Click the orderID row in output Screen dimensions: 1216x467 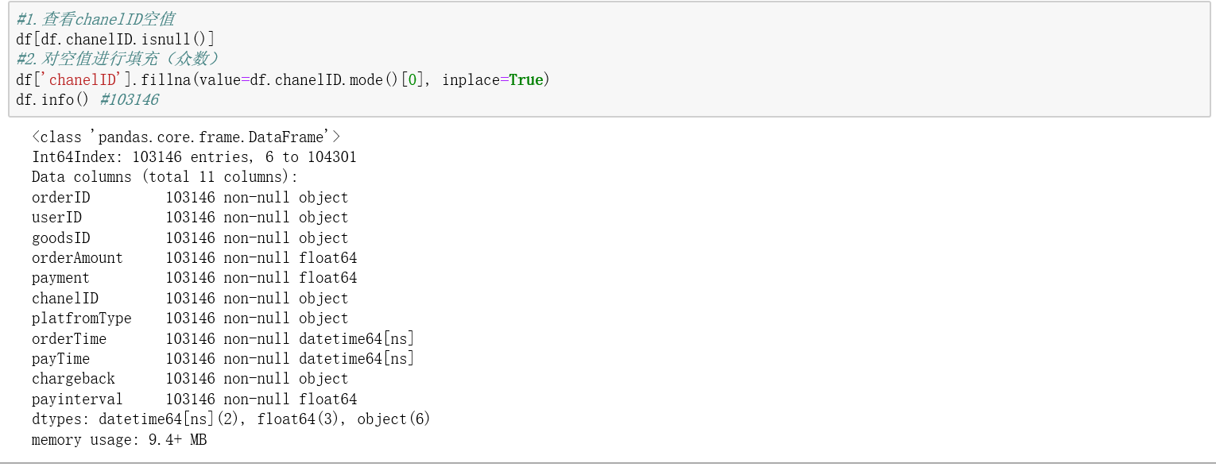click(x=190, y=198)
